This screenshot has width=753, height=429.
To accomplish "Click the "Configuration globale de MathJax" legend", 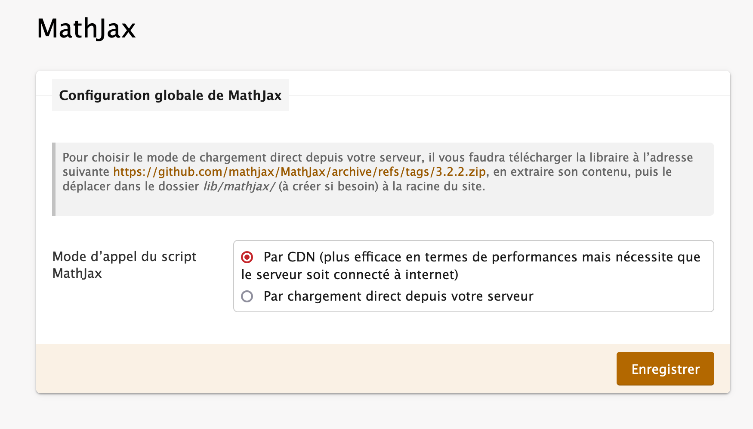I will click(170, 95).
